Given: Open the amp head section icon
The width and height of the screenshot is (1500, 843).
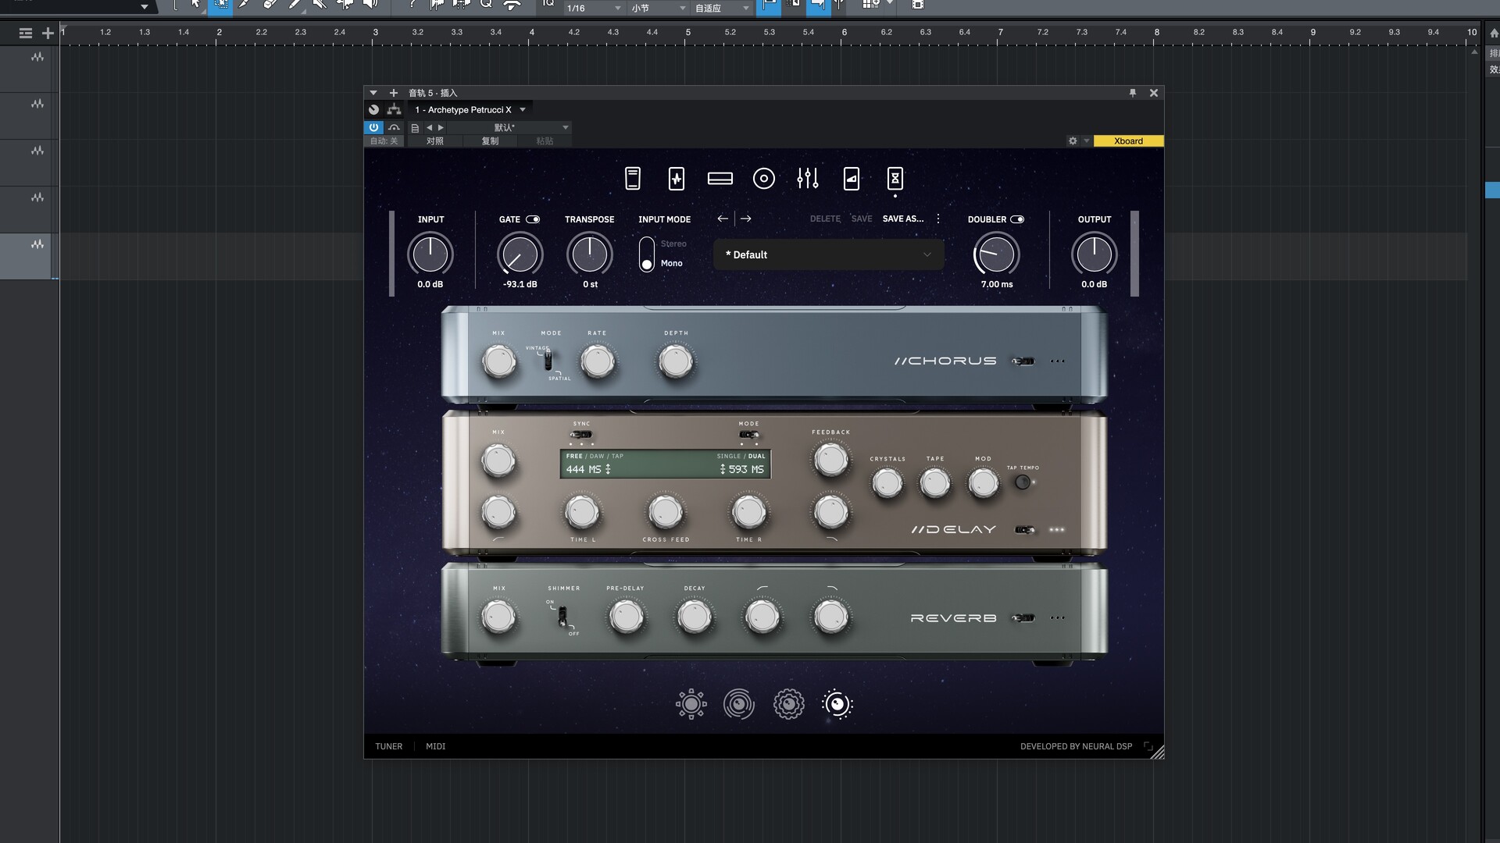Looking at the screenshot, I should (x=720, y=179).
